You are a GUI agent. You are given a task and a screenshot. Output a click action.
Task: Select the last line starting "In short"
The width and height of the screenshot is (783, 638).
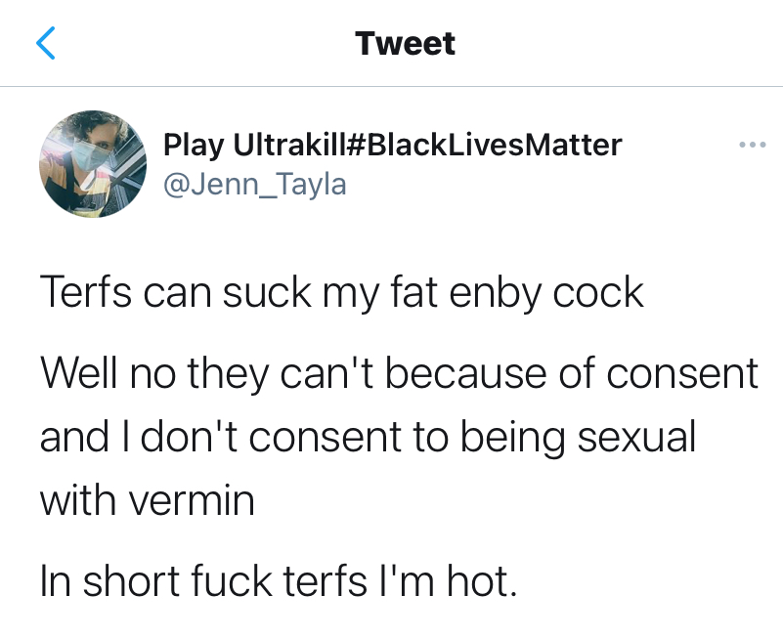[277, 582]
